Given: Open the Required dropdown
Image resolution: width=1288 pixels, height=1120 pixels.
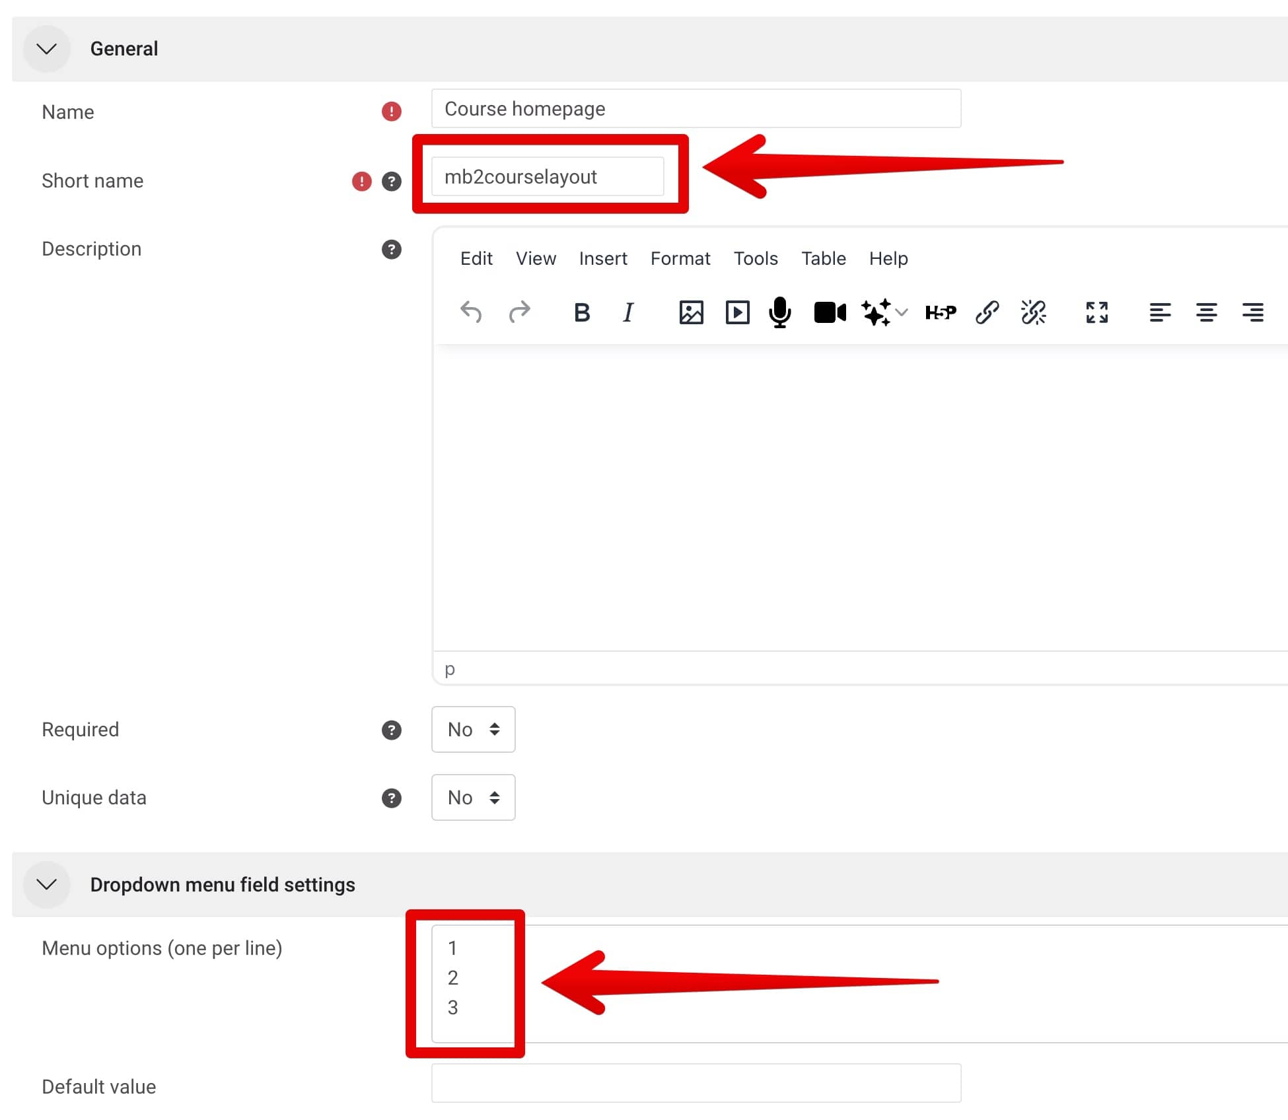Looking at the screenshot, I should [x=473, y=730].
